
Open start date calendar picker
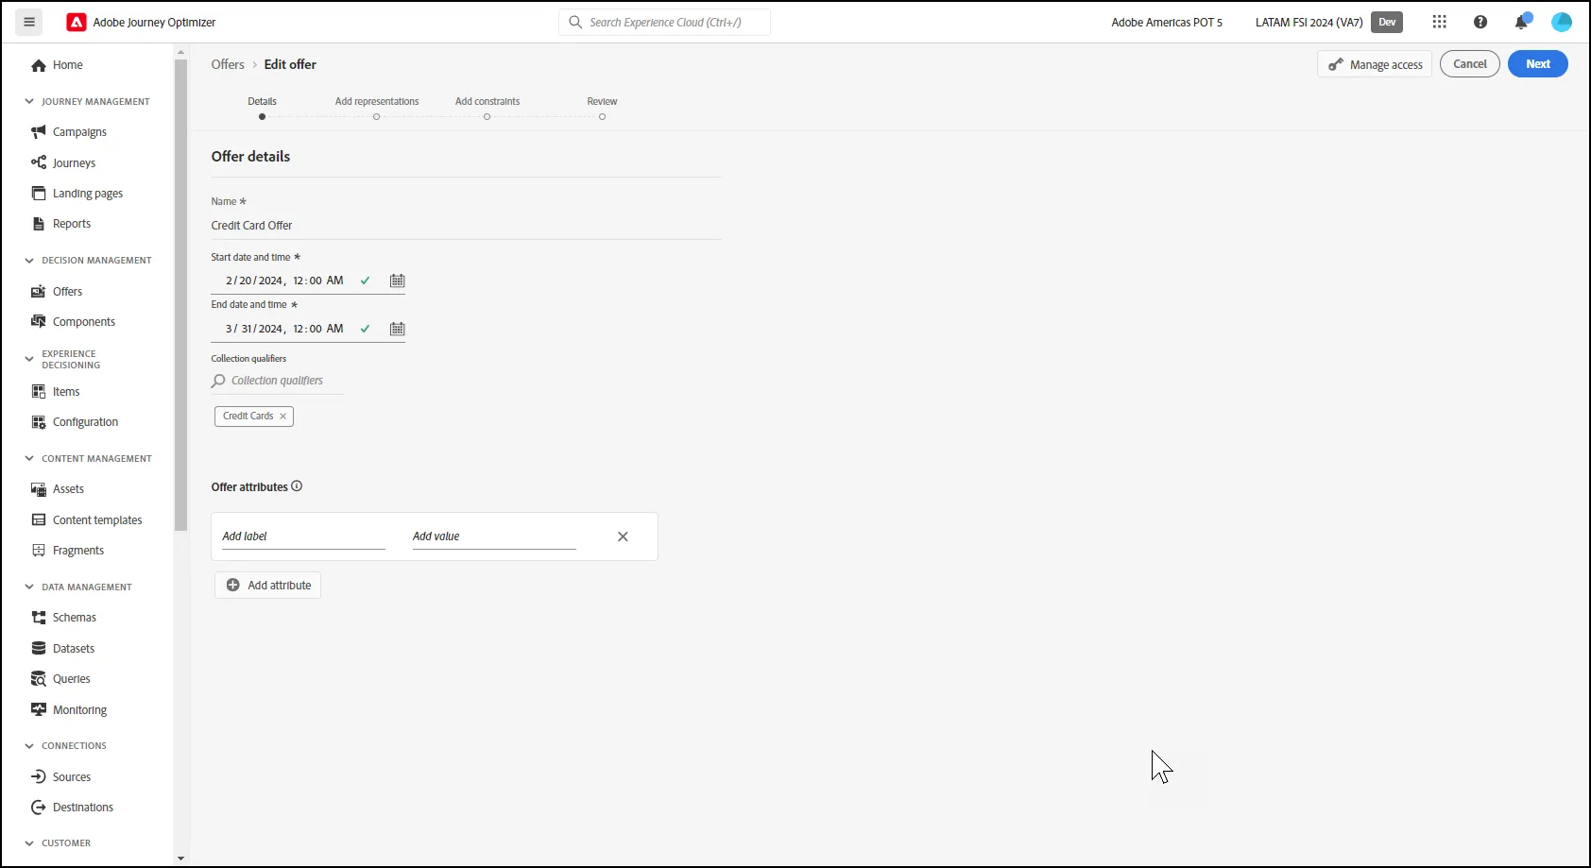[x=398, y=281]
